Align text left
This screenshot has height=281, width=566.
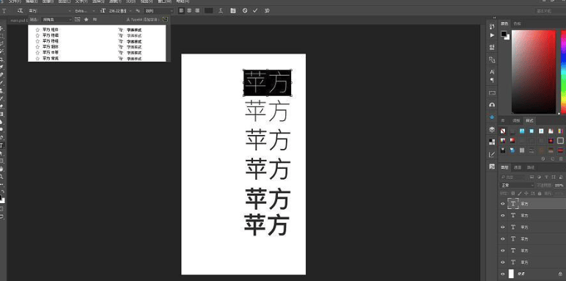(182, 11)
